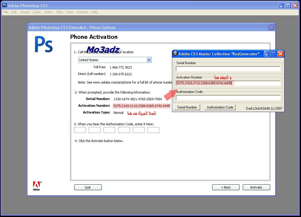Minimize the KeyGenerator window
This screenshot has width=301, height=217.
tap(267, 54)
